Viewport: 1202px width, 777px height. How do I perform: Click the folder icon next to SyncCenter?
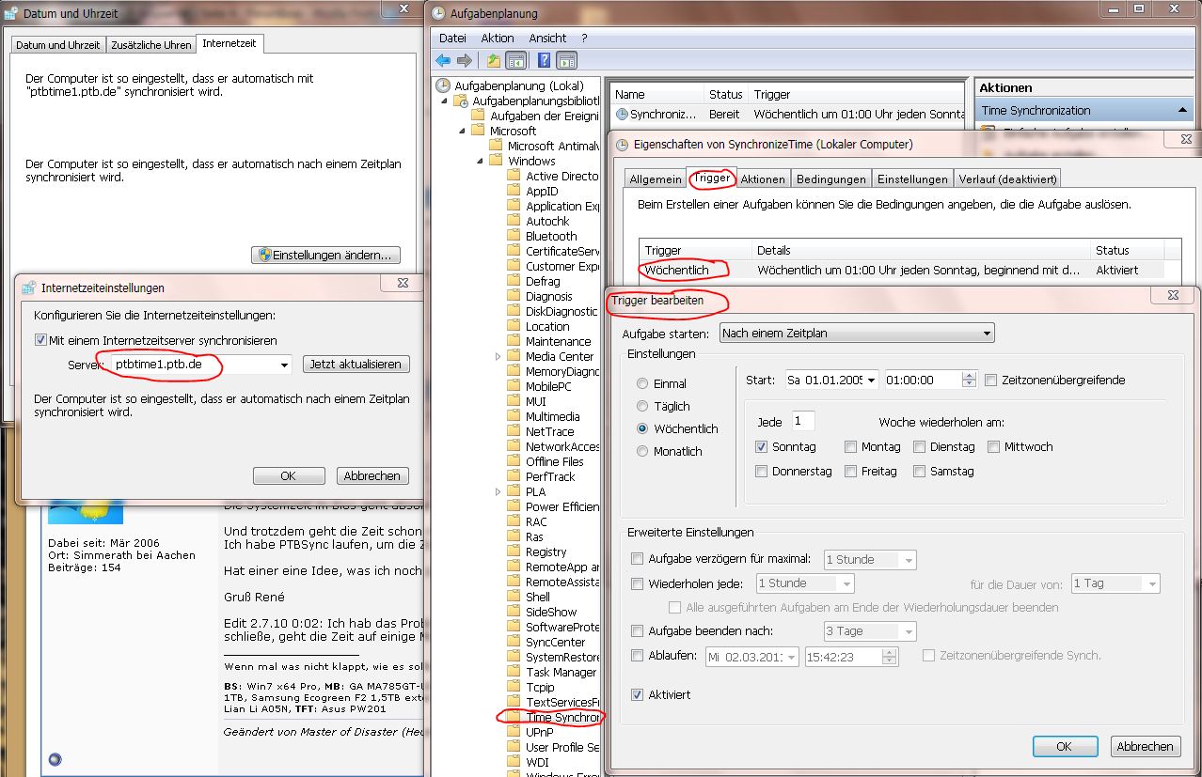click(514, 642)
